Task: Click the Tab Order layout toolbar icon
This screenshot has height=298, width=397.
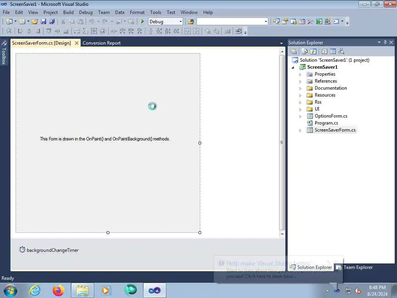Action: click(x=238, y=31)
